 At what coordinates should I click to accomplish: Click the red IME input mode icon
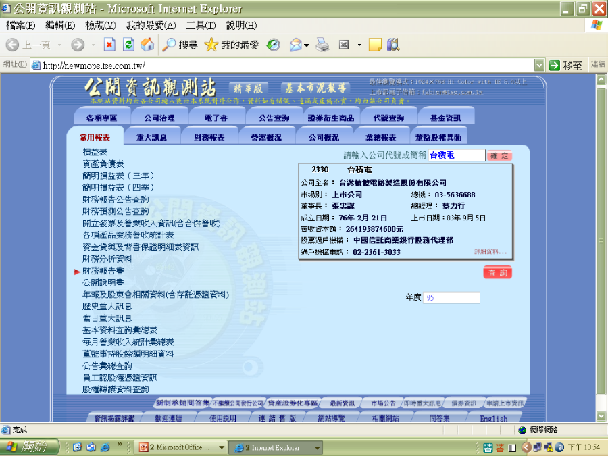[x=500, y=447]
